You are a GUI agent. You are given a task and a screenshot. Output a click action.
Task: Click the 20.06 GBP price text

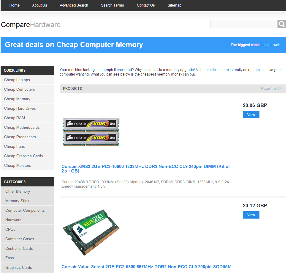point(255,105)
